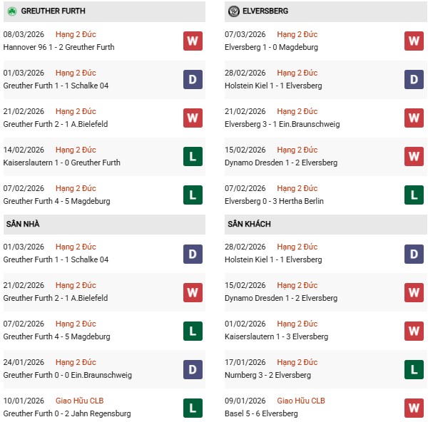Select W badge for Elversberg 3-1 Ein.Braunschweig
The height and width of the screenshot is (422, 428).
coord(414,118)
